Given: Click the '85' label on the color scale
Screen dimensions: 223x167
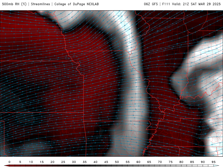Looking at the screenshot, I should pyautogui.click(x=192, y=162).
